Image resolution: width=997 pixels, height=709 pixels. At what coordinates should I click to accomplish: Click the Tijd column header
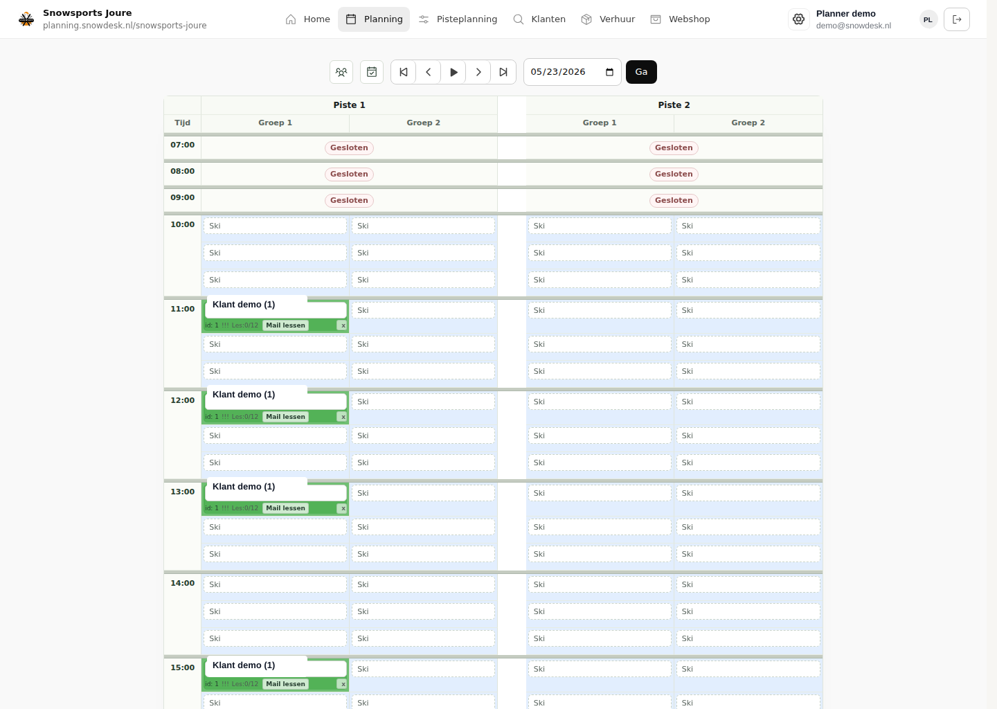[x=182, y=123]
